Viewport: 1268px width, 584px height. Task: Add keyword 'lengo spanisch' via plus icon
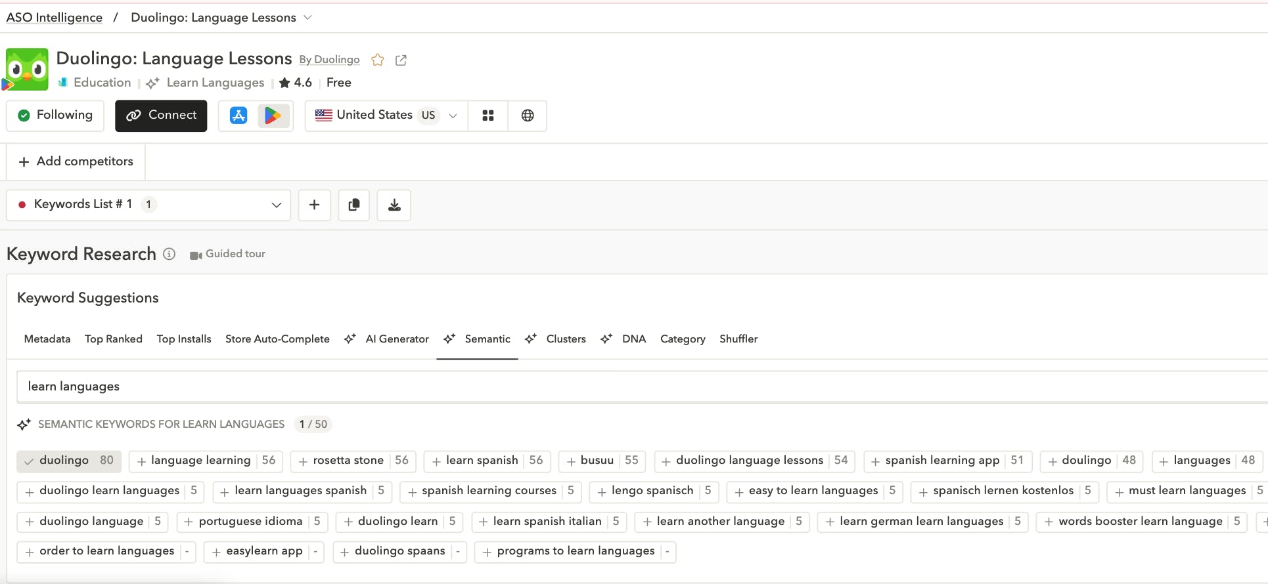602,491
